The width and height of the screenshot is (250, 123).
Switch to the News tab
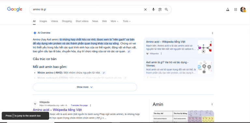[95, 21]
